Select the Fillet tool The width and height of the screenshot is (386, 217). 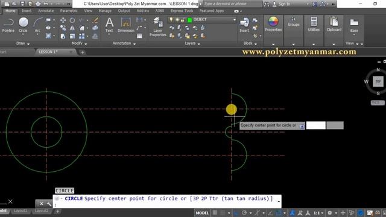(x=82, y=28)
